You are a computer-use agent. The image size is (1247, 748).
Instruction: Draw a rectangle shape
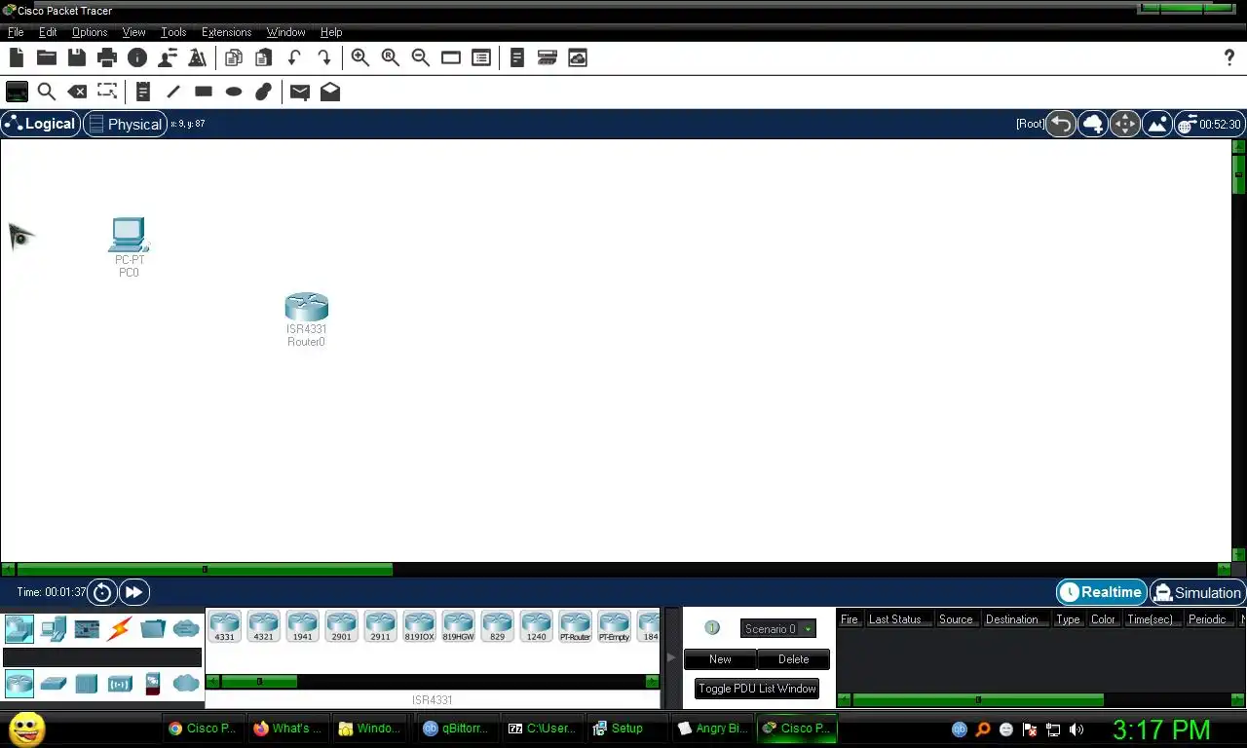click(204, 92)
